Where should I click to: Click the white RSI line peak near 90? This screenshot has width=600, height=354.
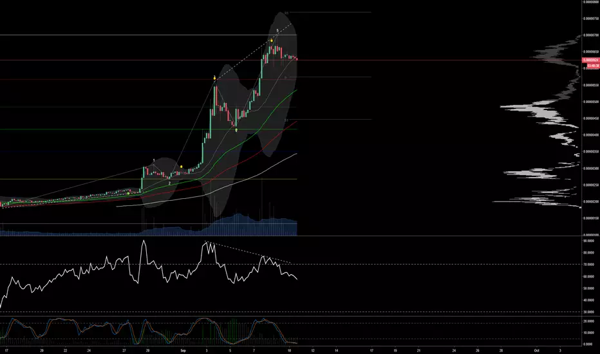pos(144,241)
